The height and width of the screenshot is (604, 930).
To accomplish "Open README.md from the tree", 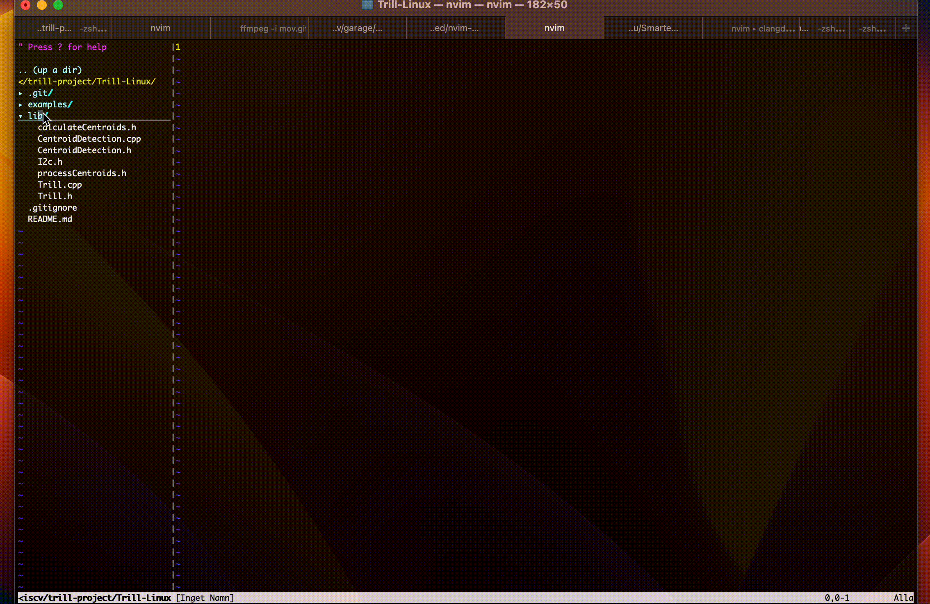I will pyautogui.click(x=50, y=219).
